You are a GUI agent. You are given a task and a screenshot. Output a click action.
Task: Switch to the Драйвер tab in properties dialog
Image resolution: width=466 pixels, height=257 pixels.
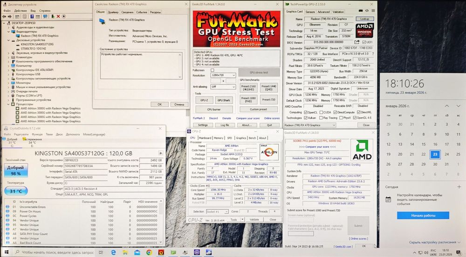[x=113, y=12]
